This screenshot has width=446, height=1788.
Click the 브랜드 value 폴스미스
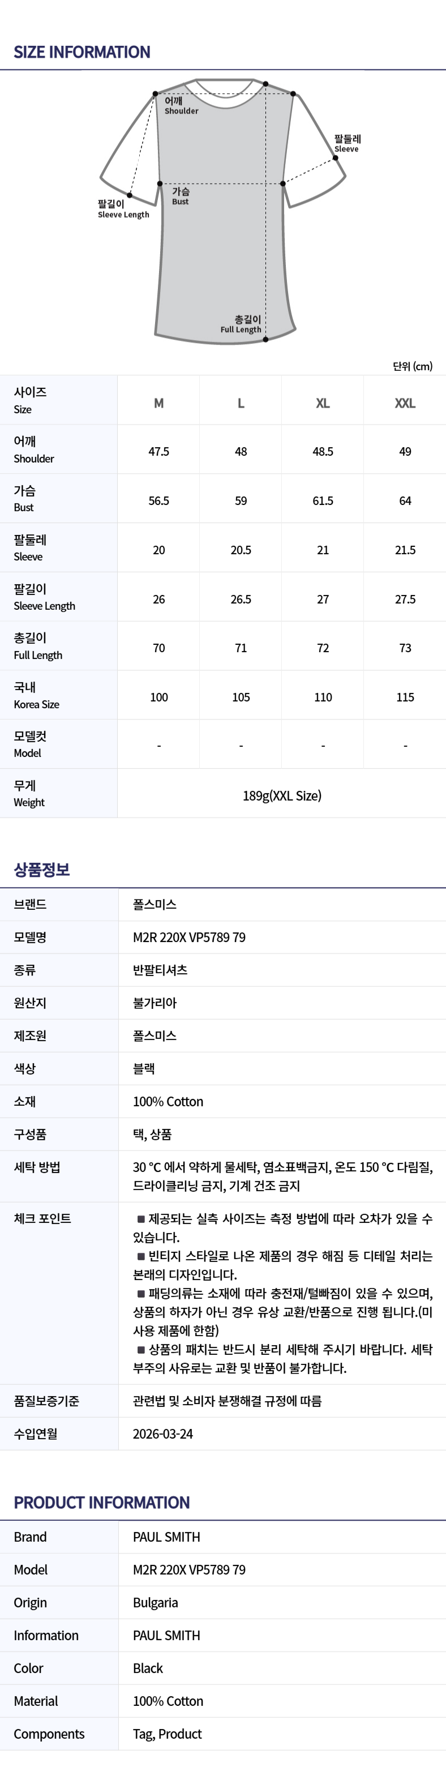tap(155, 904)
